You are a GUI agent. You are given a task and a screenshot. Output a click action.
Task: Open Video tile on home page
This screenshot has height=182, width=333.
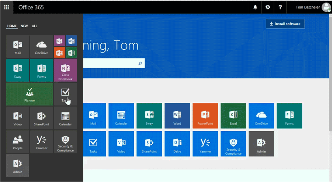point(121,144)
